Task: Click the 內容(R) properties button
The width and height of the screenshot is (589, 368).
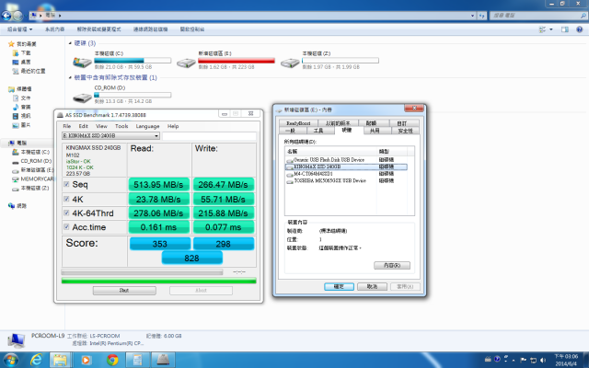Action: pyautogui.click(x=392, y=266)
